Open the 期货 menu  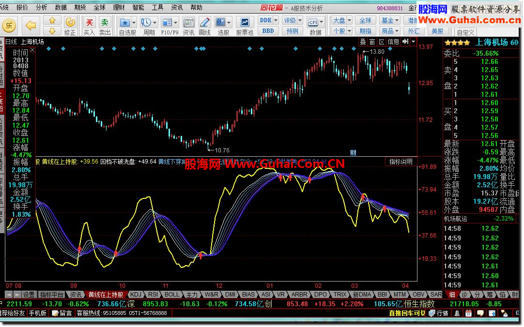pos(80,7)
